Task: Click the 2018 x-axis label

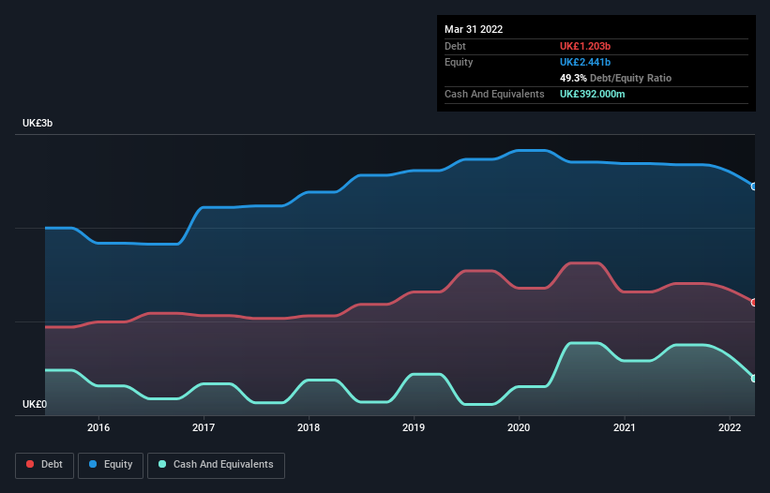Action: (309, 427)
